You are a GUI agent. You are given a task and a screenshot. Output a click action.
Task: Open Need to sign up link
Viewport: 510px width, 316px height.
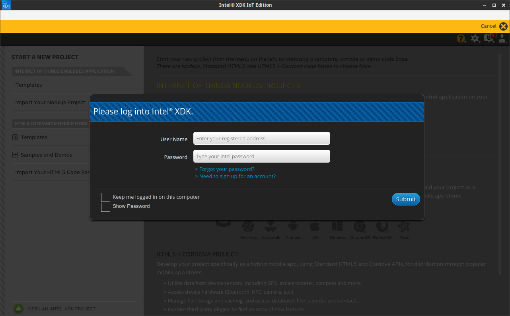tap(235, 176)
